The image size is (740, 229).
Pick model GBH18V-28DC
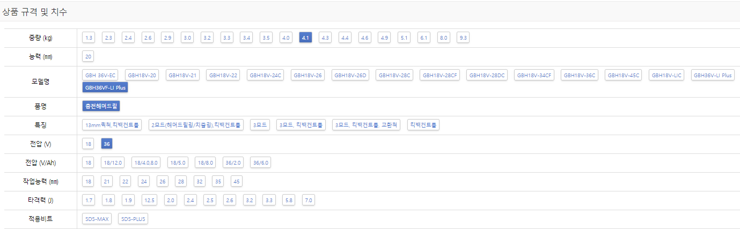pyautogui.click(x=487, y=75)
